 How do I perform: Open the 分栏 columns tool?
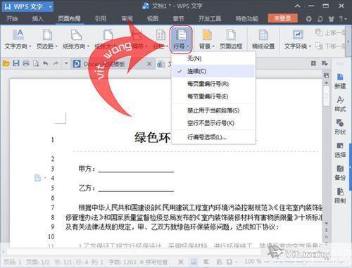pos(161,39)
